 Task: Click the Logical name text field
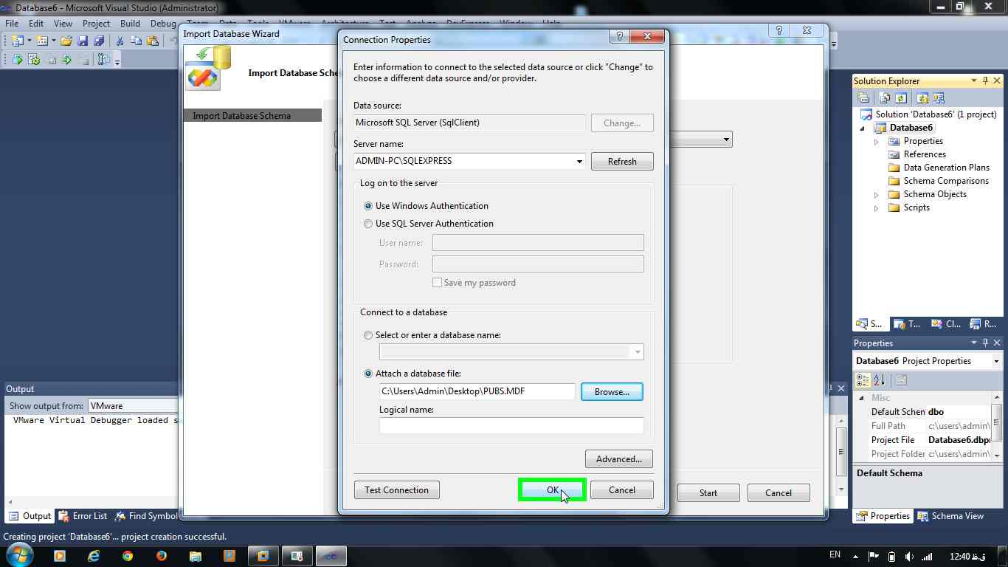(x=511, y=425)
